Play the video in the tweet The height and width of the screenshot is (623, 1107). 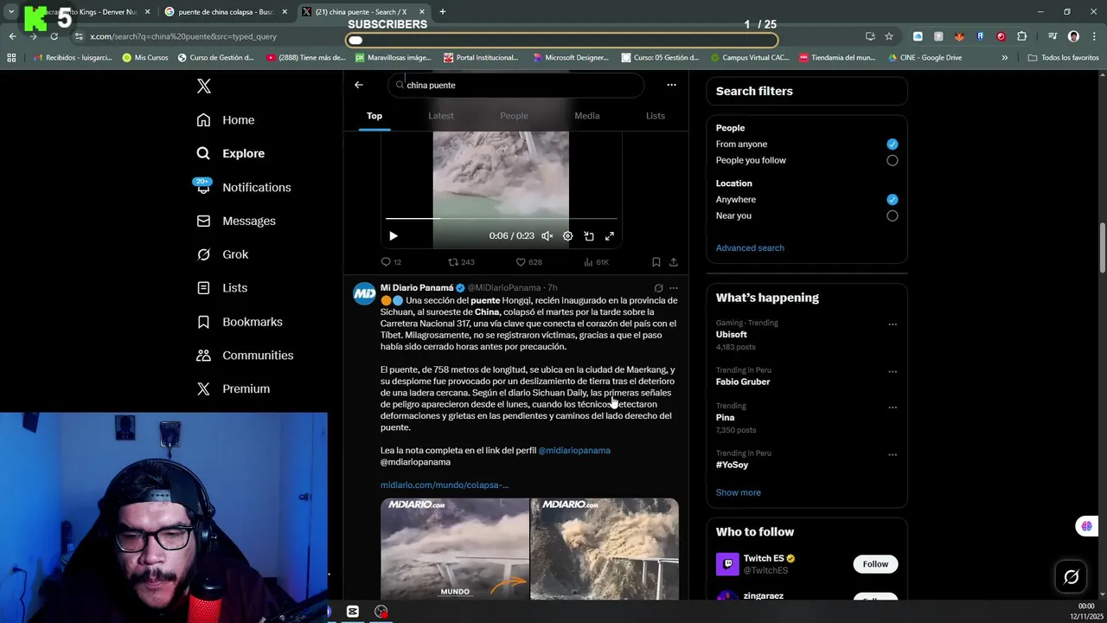pyautogui.click(x=394, y=236)
